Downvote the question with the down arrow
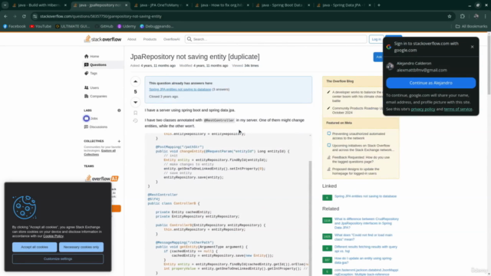Screen dimensions: 491x276 pos(135,102)
